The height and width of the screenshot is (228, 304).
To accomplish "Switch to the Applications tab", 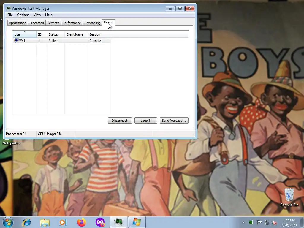I will [18, 23].
